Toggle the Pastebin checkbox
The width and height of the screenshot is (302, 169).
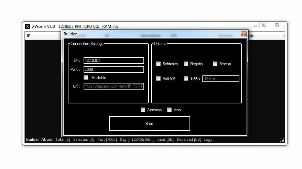pos(86,78)
